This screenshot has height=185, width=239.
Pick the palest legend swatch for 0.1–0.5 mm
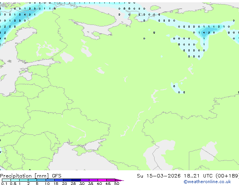coord(6,180)
